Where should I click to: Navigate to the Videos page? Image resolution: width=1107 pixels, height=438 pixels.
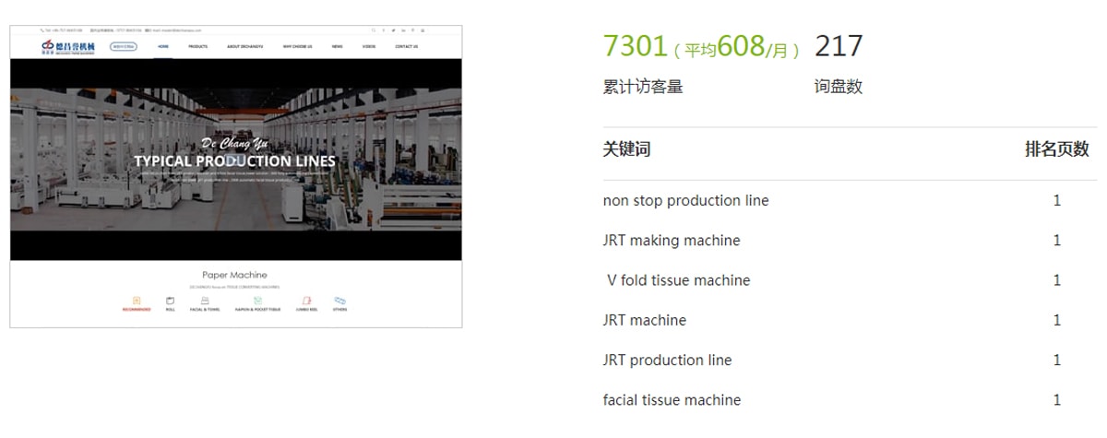click(x=369, y=46)
